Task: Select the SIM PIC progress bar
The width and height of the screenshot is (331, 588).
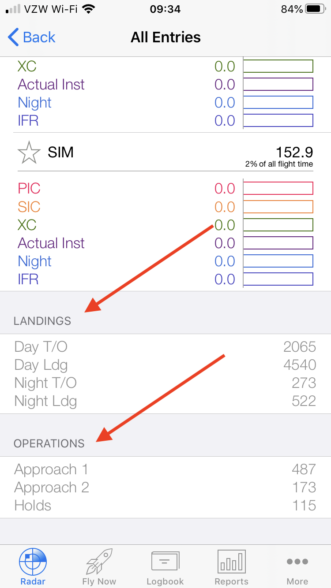Action: click(278, 189)
